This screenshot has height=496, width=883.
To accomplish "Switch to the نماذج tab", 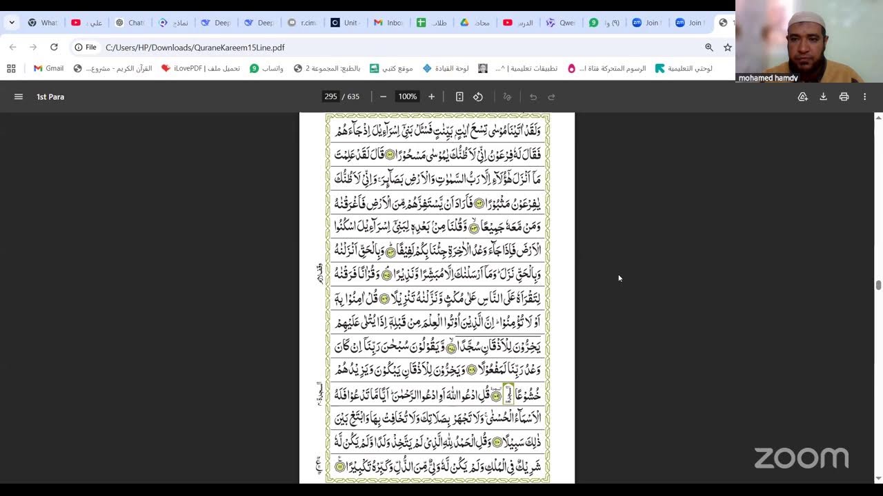I will click(x=173, y=23).
